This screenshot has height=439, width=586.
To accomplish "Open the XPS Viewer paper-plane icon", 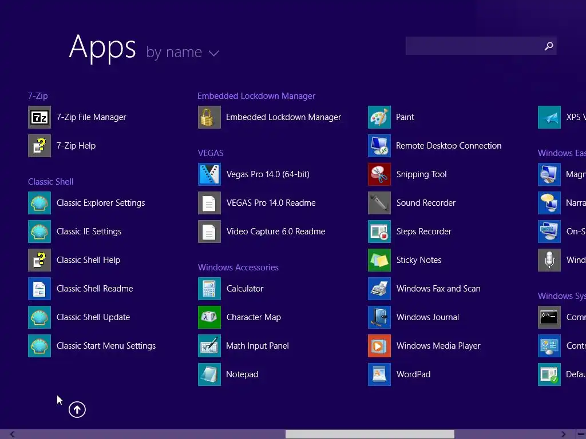I will click(549, 117).
